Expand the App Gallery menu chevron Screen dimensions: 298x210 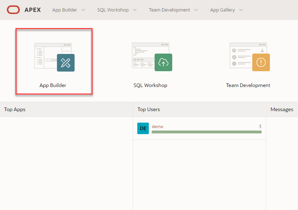[x=241, y=10]
